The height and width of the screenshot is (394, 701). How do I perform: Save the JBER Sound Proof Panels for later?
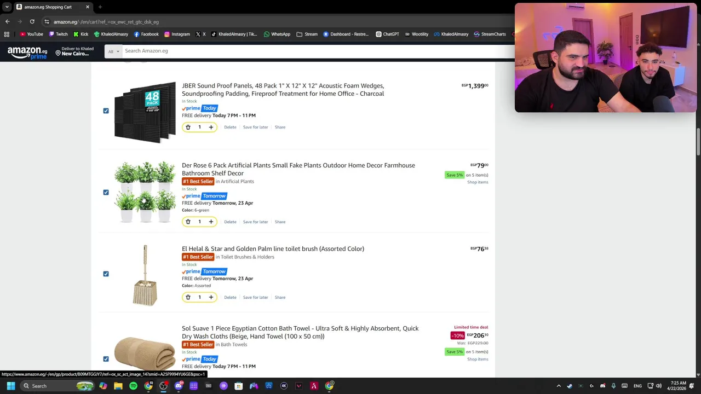(255, 127)
